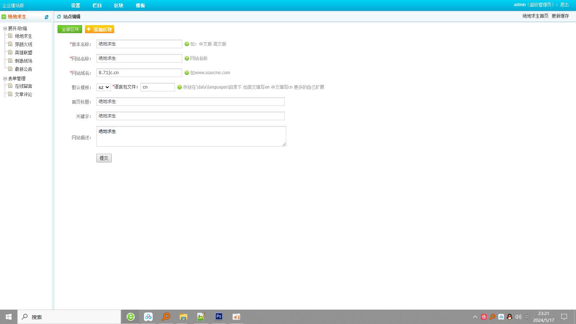The height and width of the screenshot is (324, 576).
Task: Click the page icon beside 穿越火线
Action: tap(10, 44)
